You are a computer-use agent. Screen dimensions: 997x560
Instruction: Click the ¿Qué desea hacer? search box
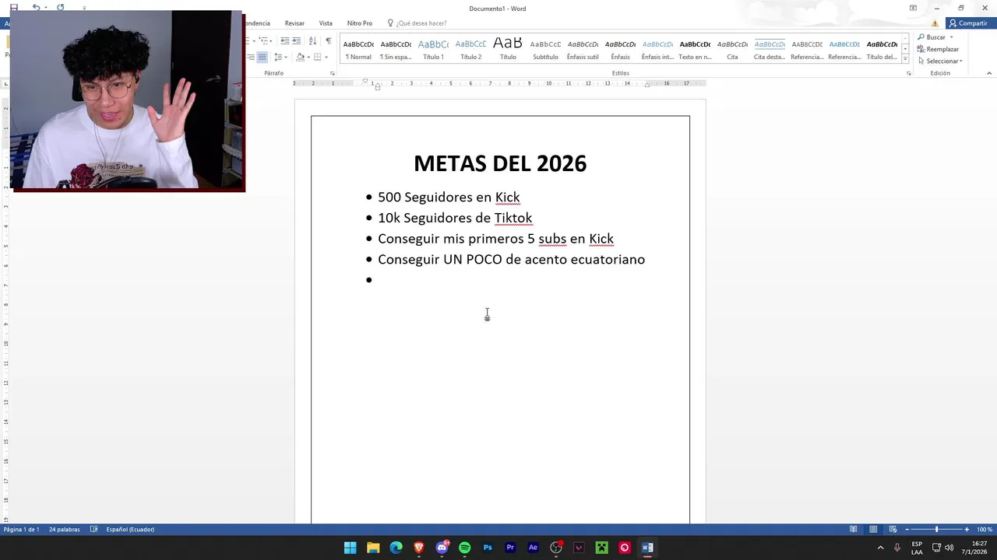pos(418,23)
